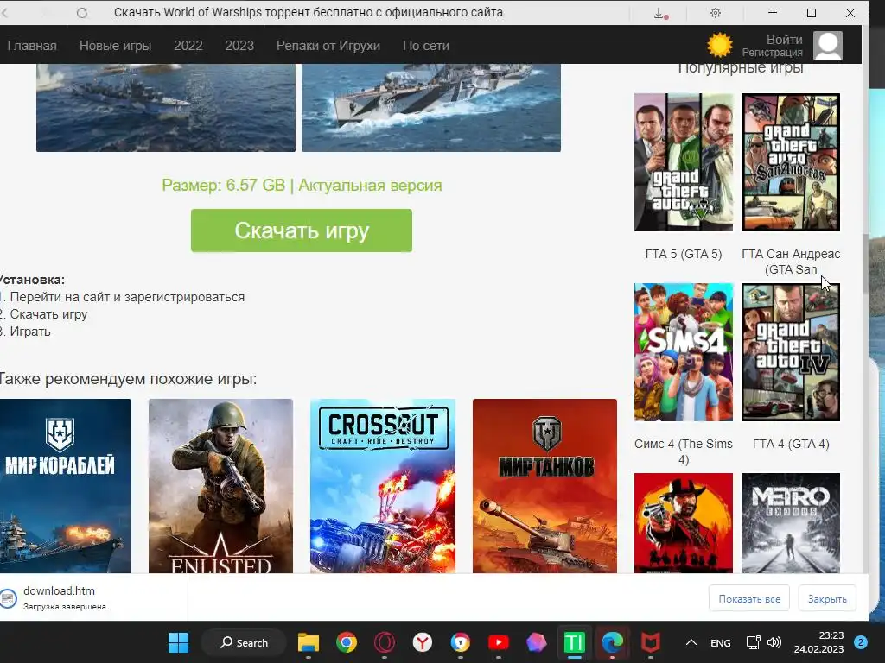
Task: Switch the ENG input language
Action: pos(720,642)
